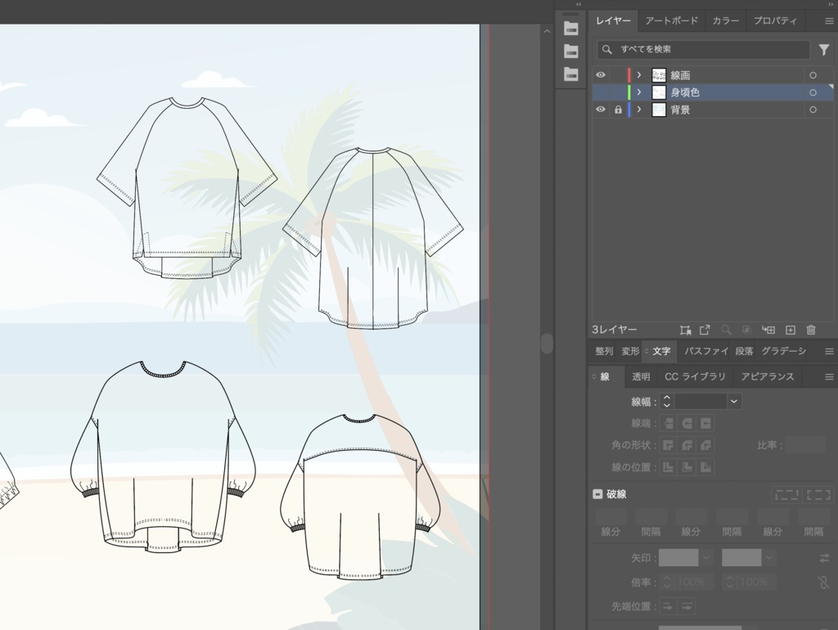
Task: Click the stroke weight up stepper arrow
Action: [667, 398]
